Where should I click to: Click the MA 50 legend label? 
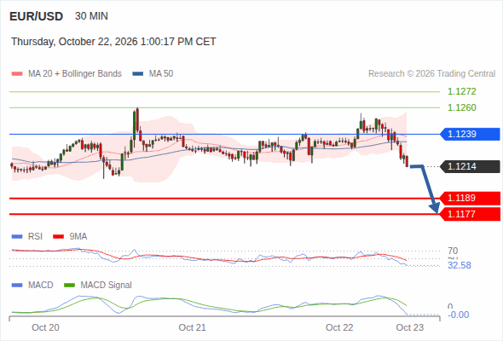[x=161, y=74]
